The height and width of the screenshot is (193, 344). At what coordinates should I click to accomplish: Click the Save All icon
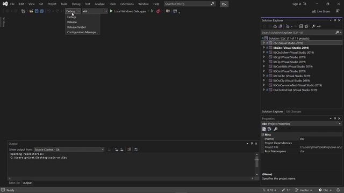42,11
